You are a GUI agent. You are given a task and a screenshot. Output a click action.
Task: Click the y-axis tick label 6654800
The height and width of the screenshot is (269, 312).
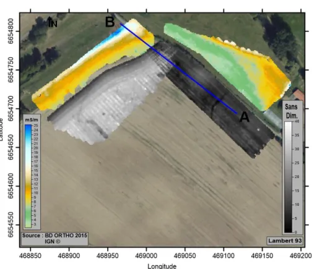click(11, 31)
